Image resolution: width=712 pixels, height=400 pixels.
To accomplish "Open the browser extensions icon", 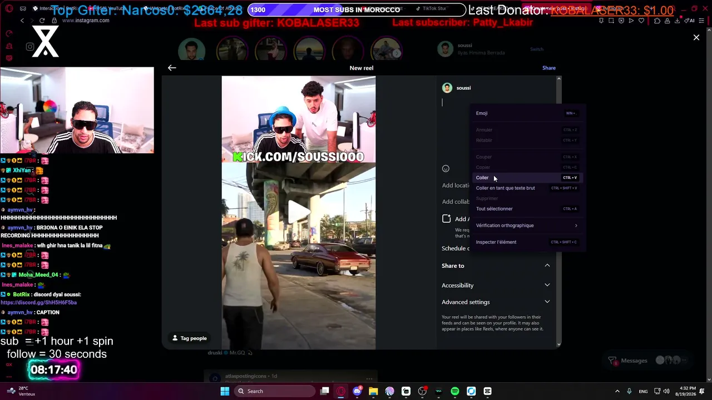I will (x=657, y=21).
